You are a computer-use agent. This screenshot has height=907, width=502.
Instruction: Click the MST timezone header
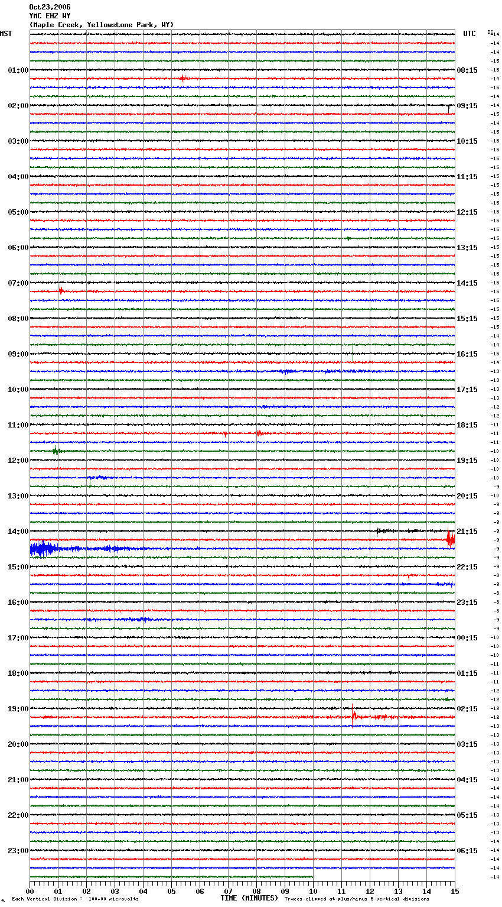[x=6, y=34]
